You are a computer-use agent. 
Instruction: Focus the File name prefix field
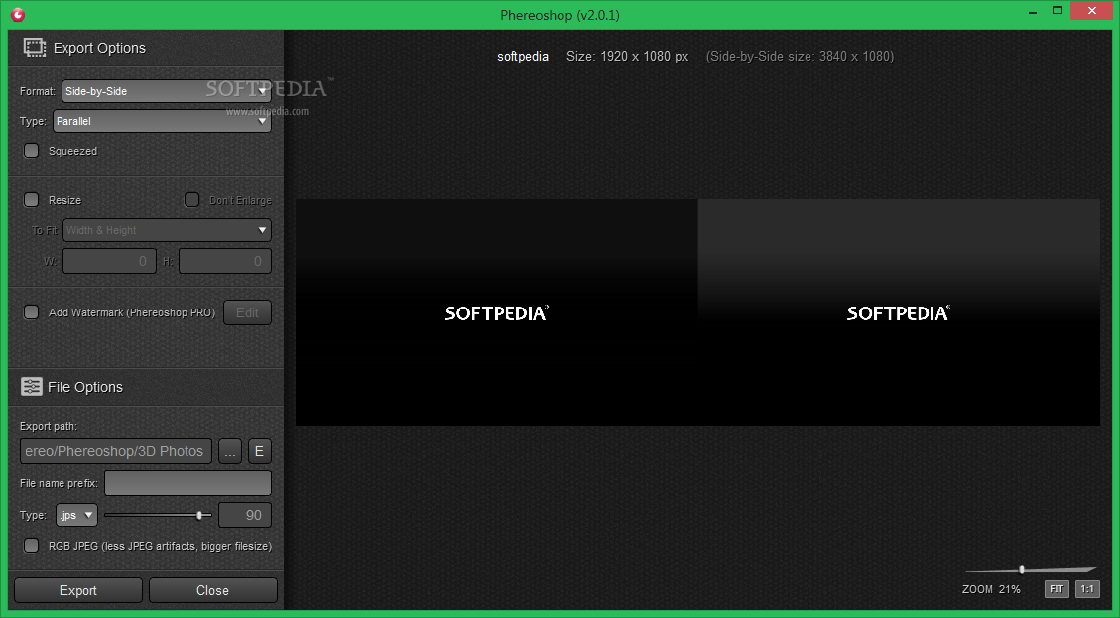point(187,483)
